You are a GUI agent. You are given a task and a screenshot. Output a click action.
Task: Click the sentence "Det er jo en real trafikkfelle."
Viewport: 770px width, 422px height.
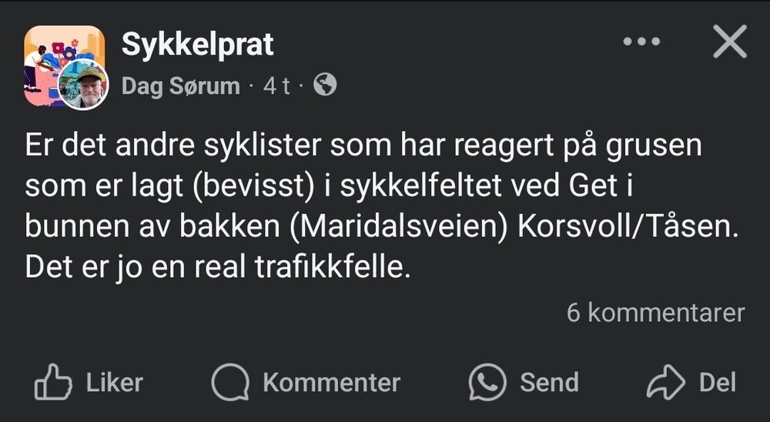214,268
